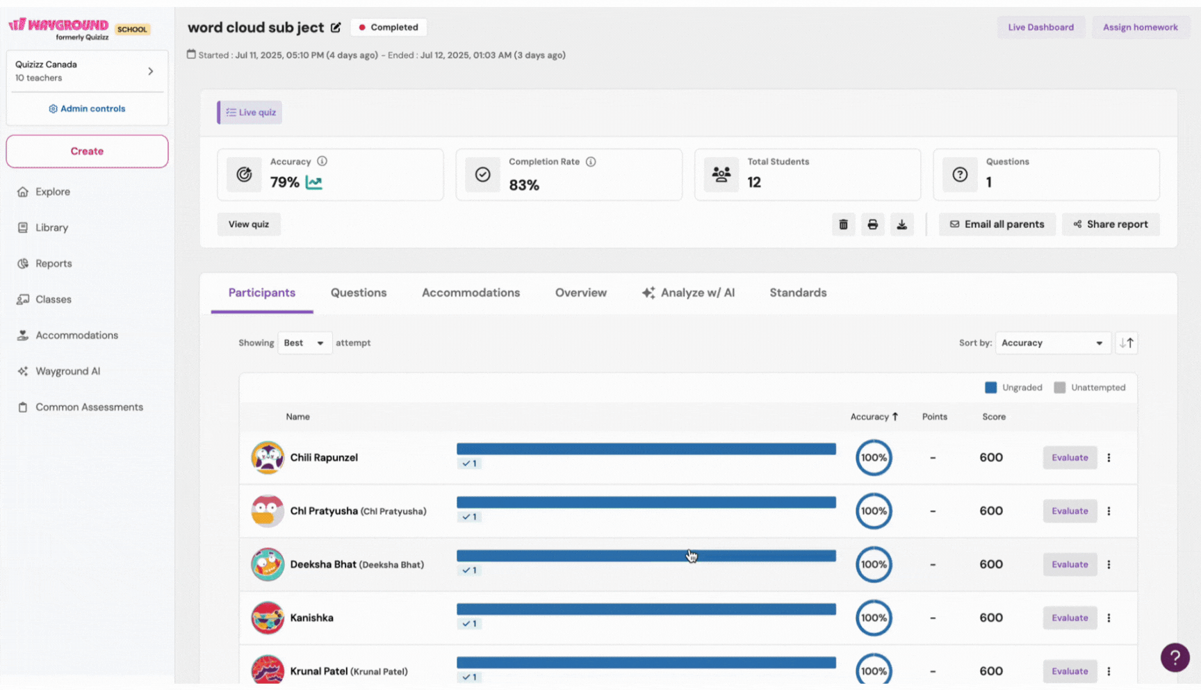Open options menu for Deeksha Bhat

[1109, 565]
